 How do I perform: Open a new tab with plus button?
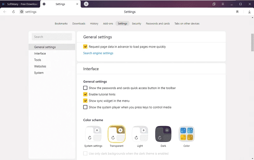pyautogui.click(x=86, y=4)
